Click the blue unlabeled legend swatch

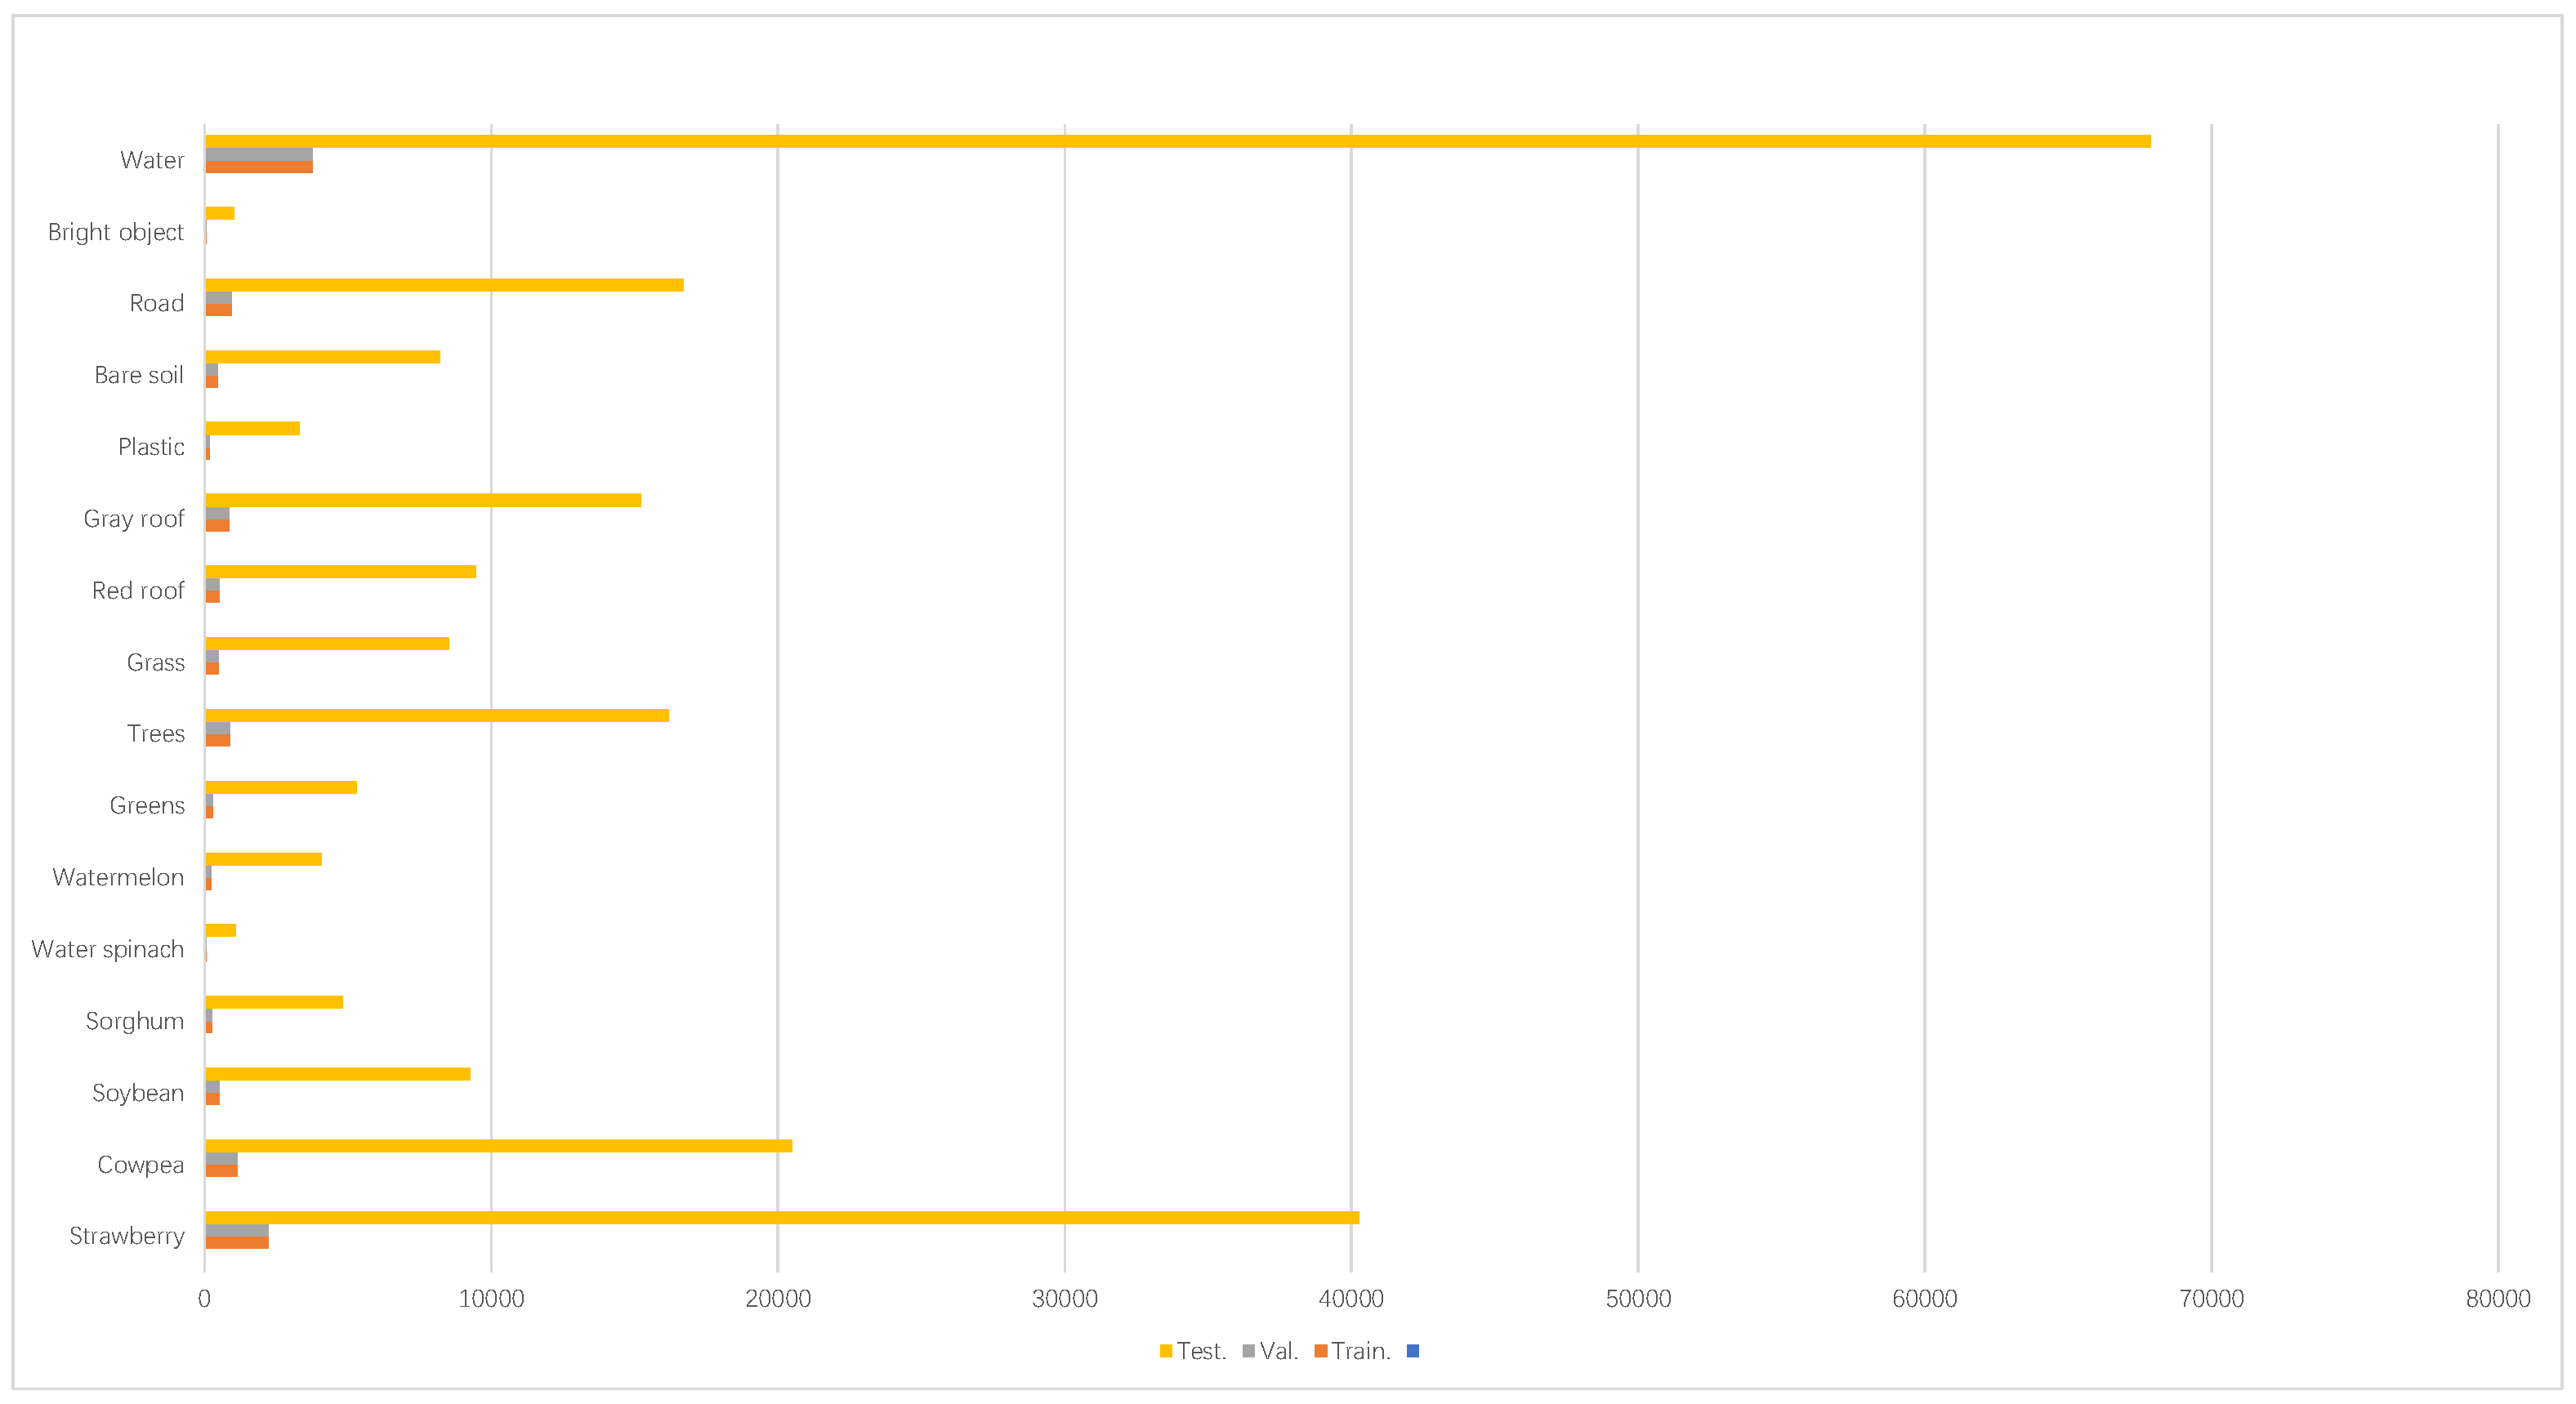coord(1412,1351)
